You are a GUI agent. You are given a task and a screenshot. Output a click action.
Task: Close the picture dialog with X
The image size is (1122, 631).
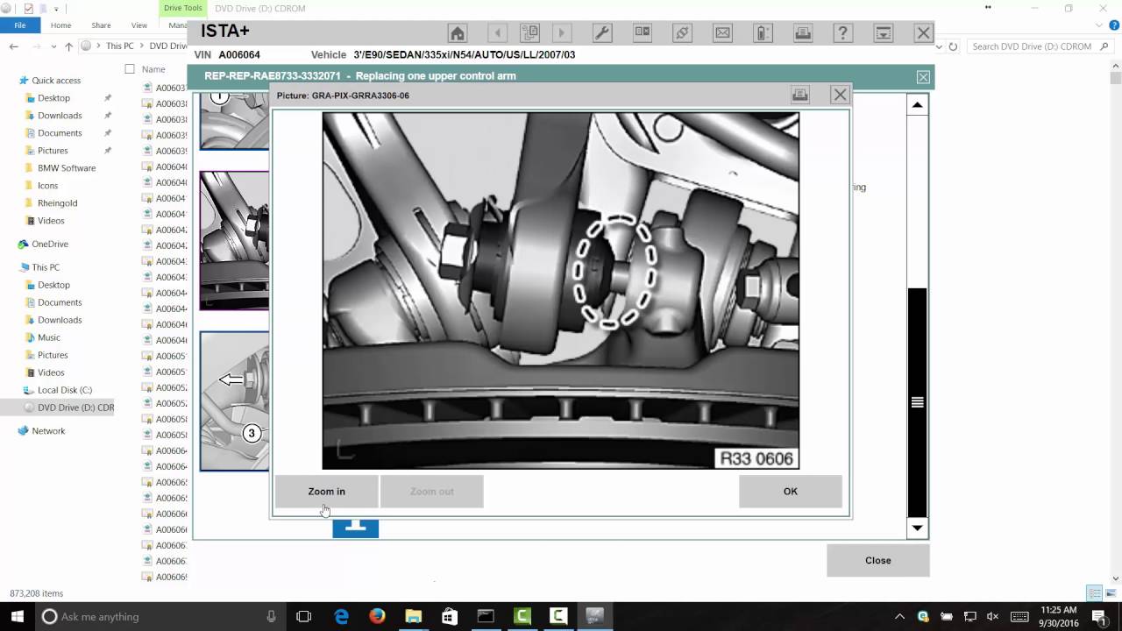tap(840, 95)
